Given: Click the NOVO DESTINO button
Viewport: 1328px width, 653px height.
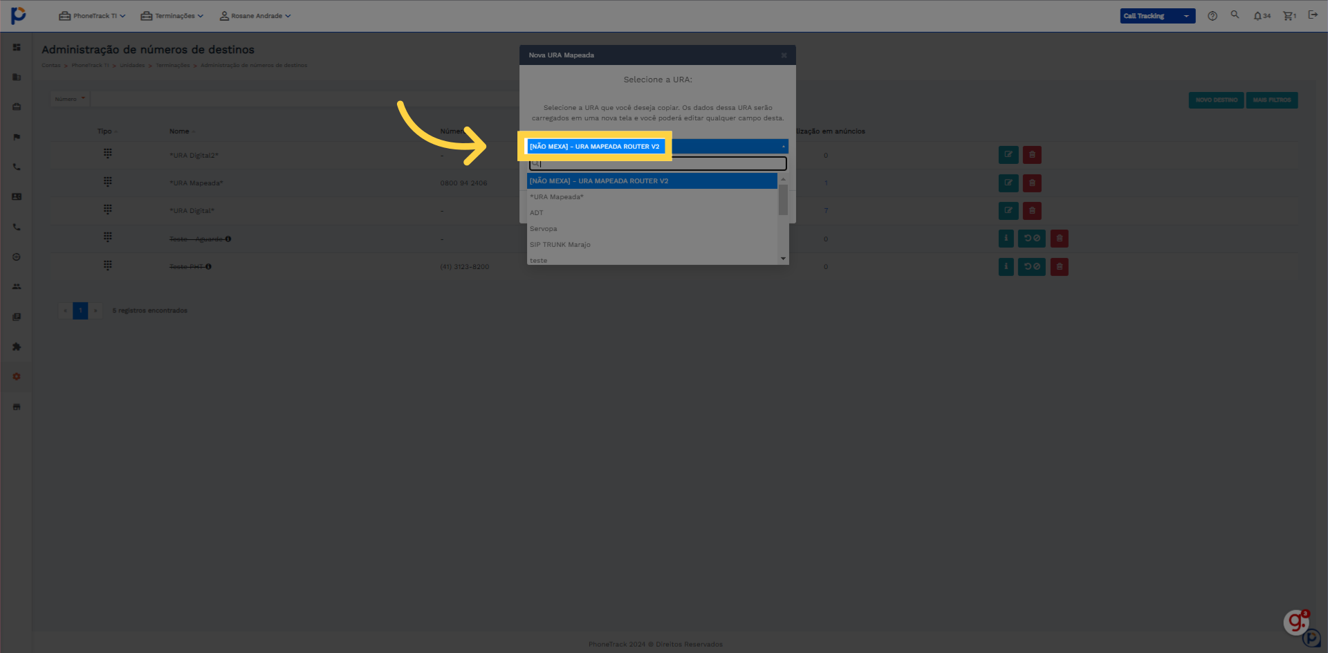Looking at the screenshot, I should pyautogui.click(x=1216, y=100).
